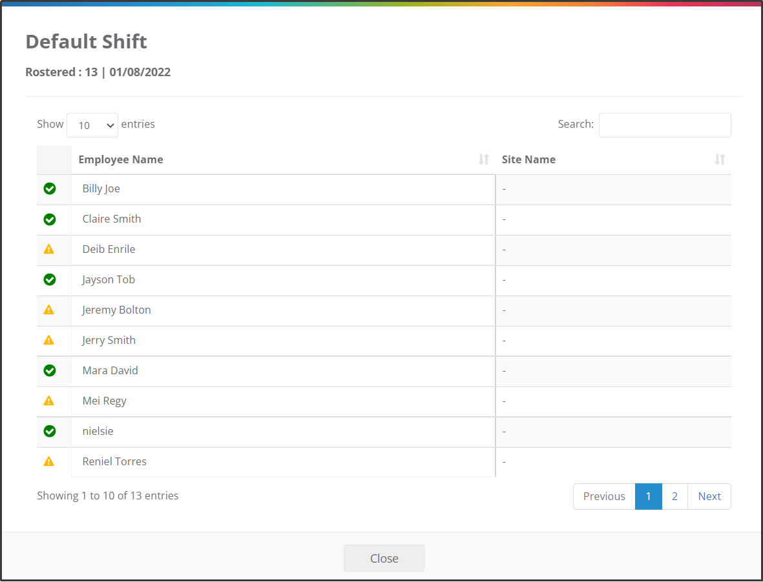Click the Next pagination button
763x582 pixels.
click(x=709, y=496)
